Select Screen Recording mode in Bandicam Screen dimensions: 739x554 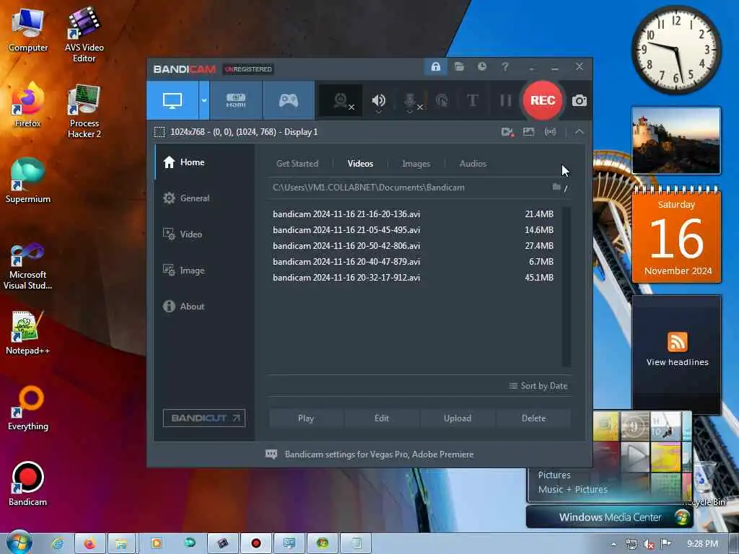pyautogui.click(x=172, y=100)
